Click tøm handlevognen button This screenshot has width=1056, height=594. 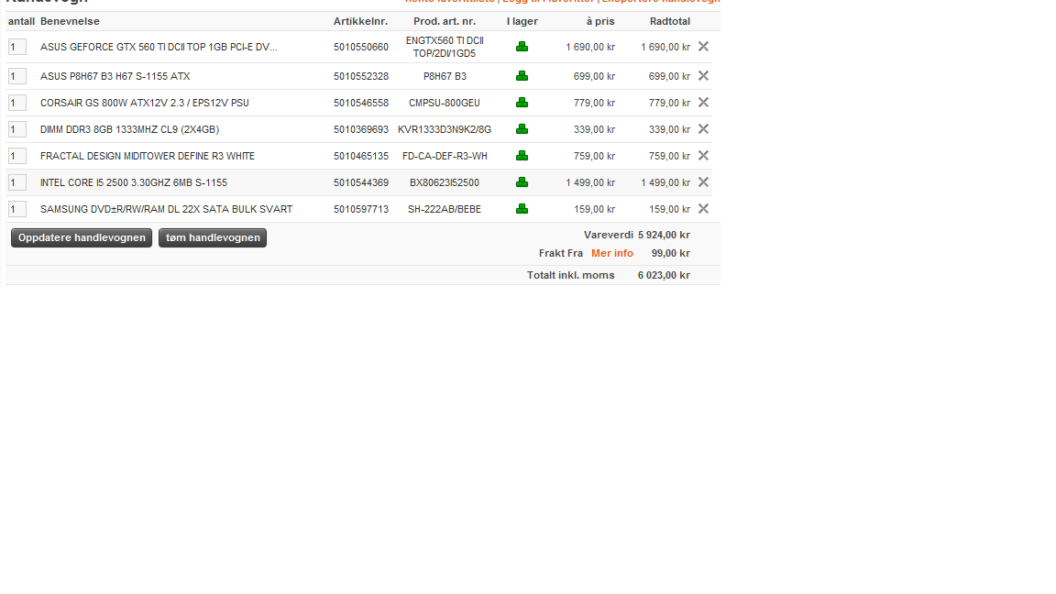point(213,237)
